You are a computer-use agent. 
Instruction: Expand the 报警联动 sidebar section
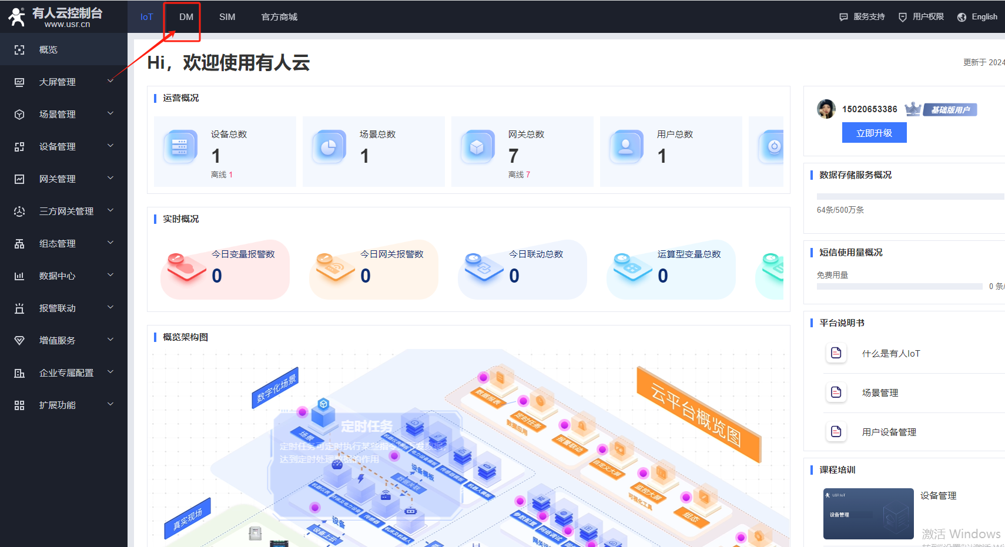[x=110, y=307]
